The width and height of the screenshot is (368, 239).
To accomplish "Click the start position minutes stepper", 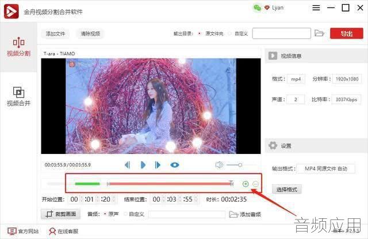I will (98, 199).
